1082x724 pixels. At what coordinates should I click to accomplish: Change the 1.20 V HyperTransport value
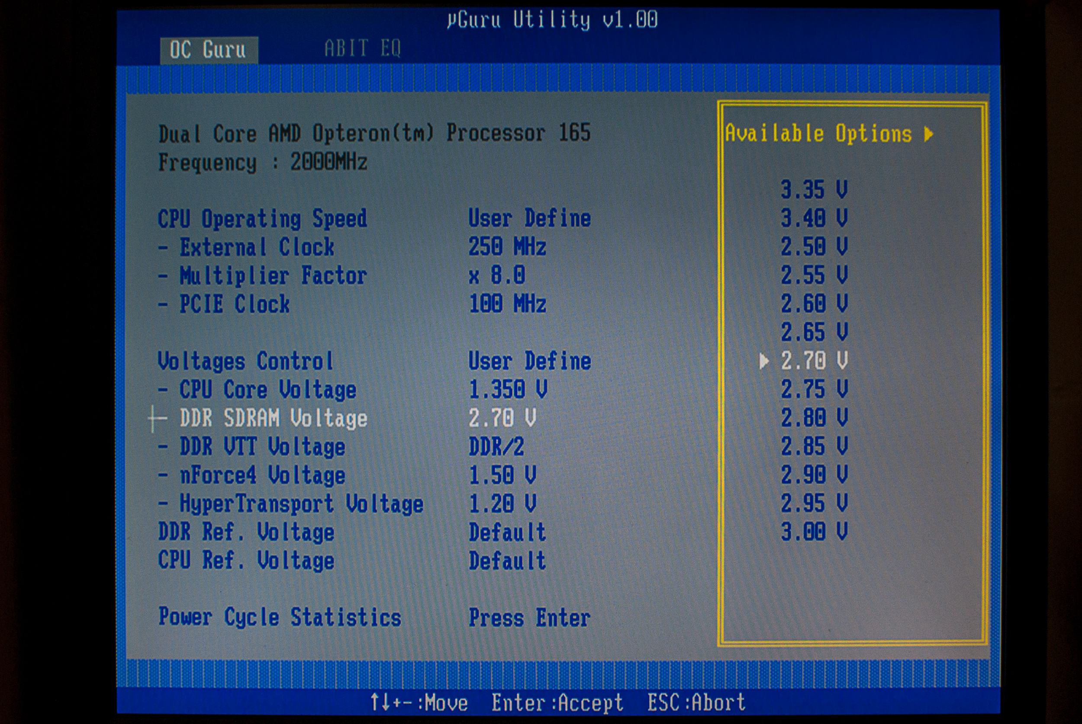pos(502,503)
